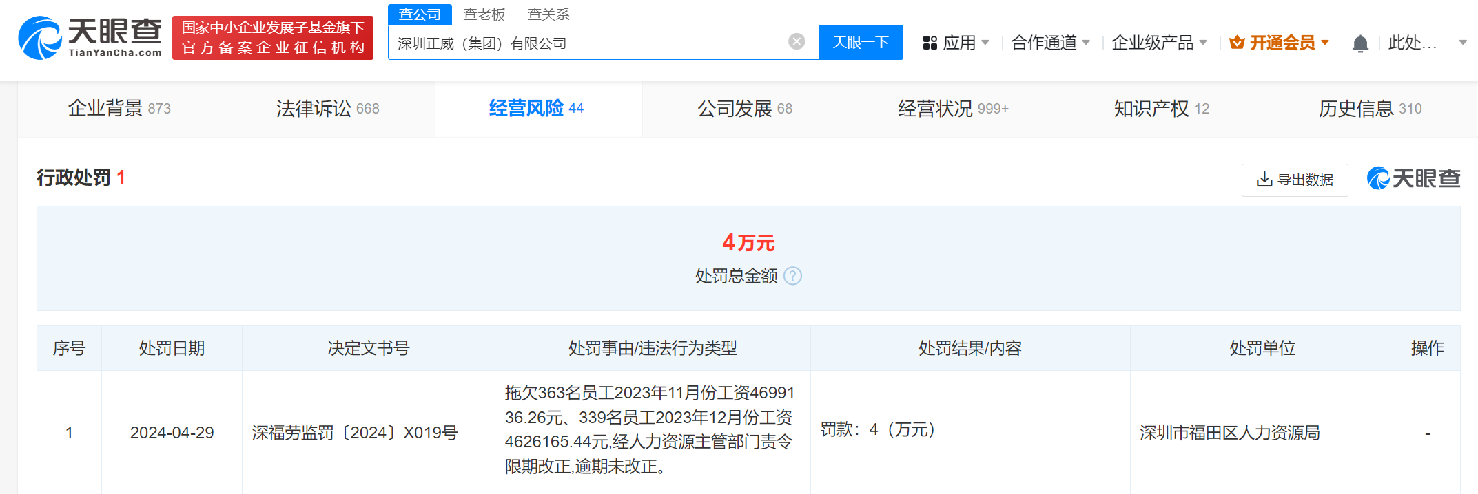The image size is (1478, 494).
Task: Open the 经营状况 tab
Action: tap(953, 109)
